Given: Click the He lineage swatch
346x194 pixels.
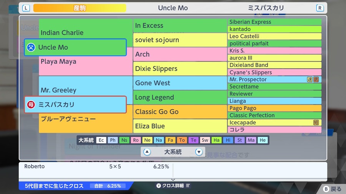Looking at the screenshot, I should point(263,140).
